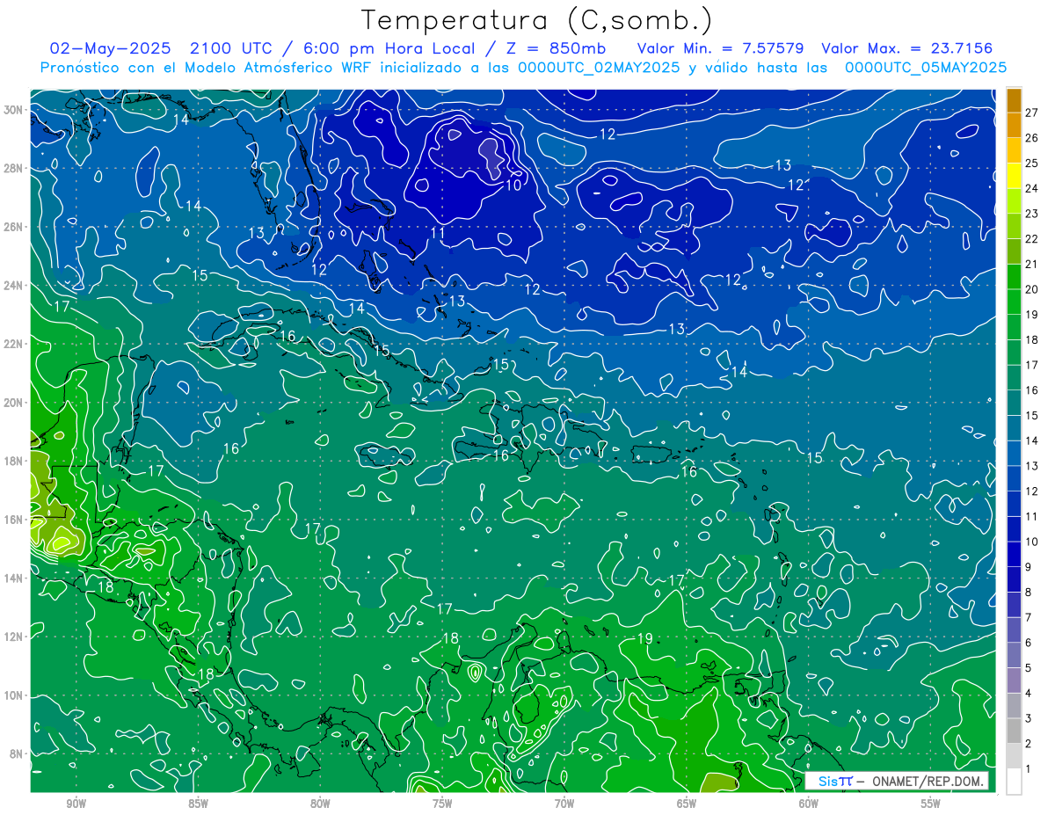The image size is (1055, 815).
Task: Click the '30N' latitude axis label
Action: (x=15, y=110)
